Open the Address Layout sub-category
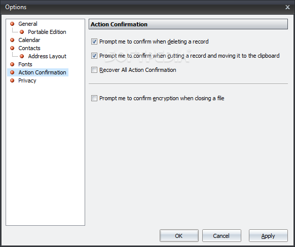The width and height of the screenshot is (295, 247). (47, 56)
